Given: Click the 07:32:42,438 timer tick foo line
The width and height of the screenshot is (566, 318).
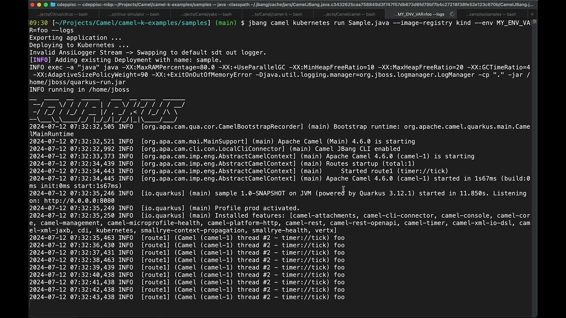Looking at the screenshot, I should click(187, 290).
